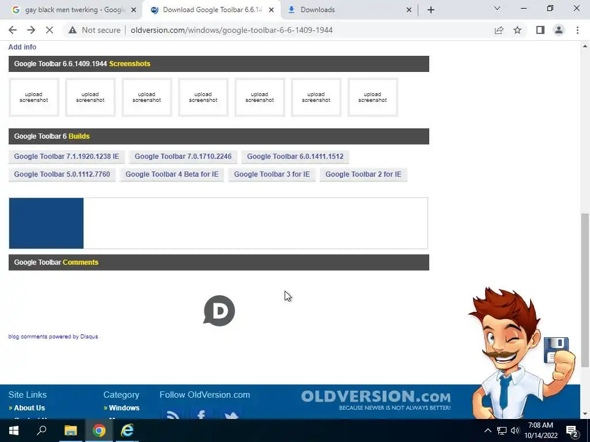Switch to the Downloads tab
Viewport: 590px width, 442px height.
pyautogui.click(x=349, y=10)
